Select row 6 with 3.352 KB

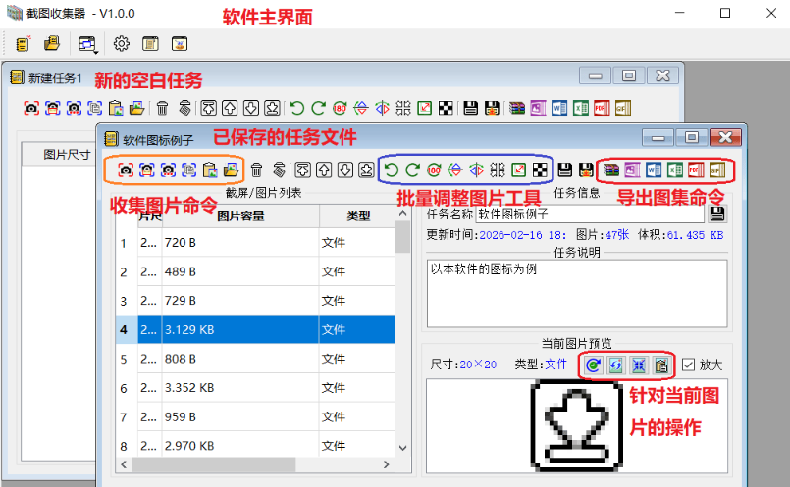tap(255, 388)
